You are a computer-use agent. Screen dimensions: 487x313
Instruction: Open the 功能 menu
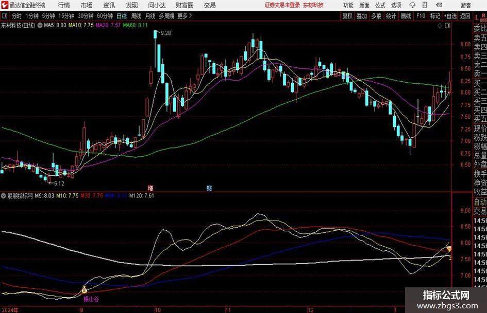click(x=348, y=5)
